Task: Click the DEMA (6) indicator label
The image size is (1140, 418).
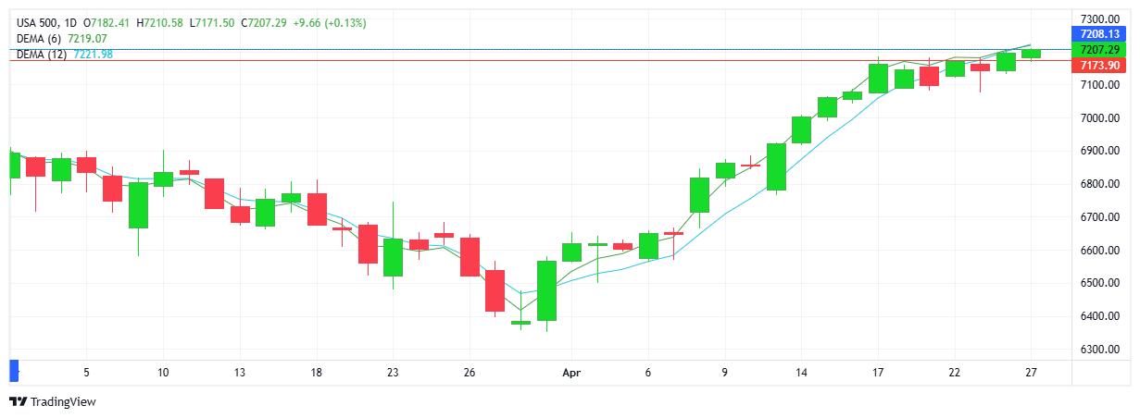Action: (x=34, y=39)
